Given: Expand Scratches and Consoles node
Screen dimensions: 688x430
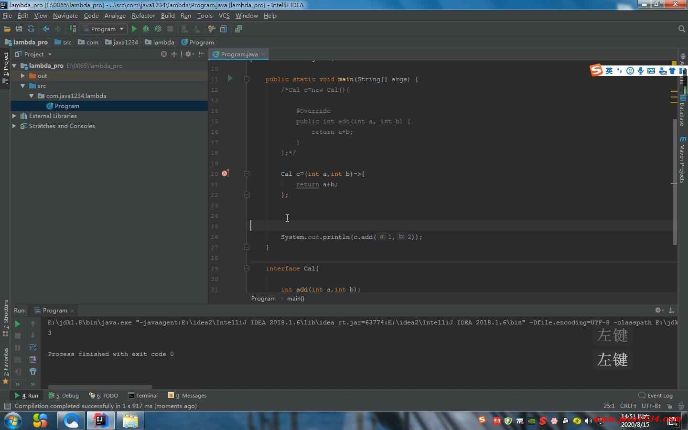Looking at the screenshot, I should 14,126.
